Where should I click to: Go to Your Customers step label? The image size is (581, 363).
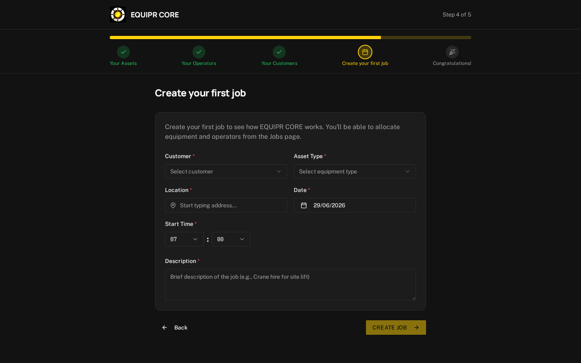279,63
